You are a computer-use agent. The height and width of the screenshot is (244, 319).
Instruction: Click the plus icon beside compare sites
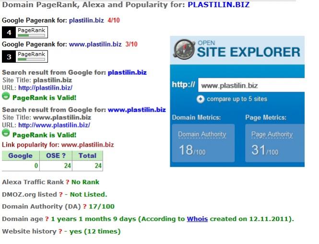200,99
